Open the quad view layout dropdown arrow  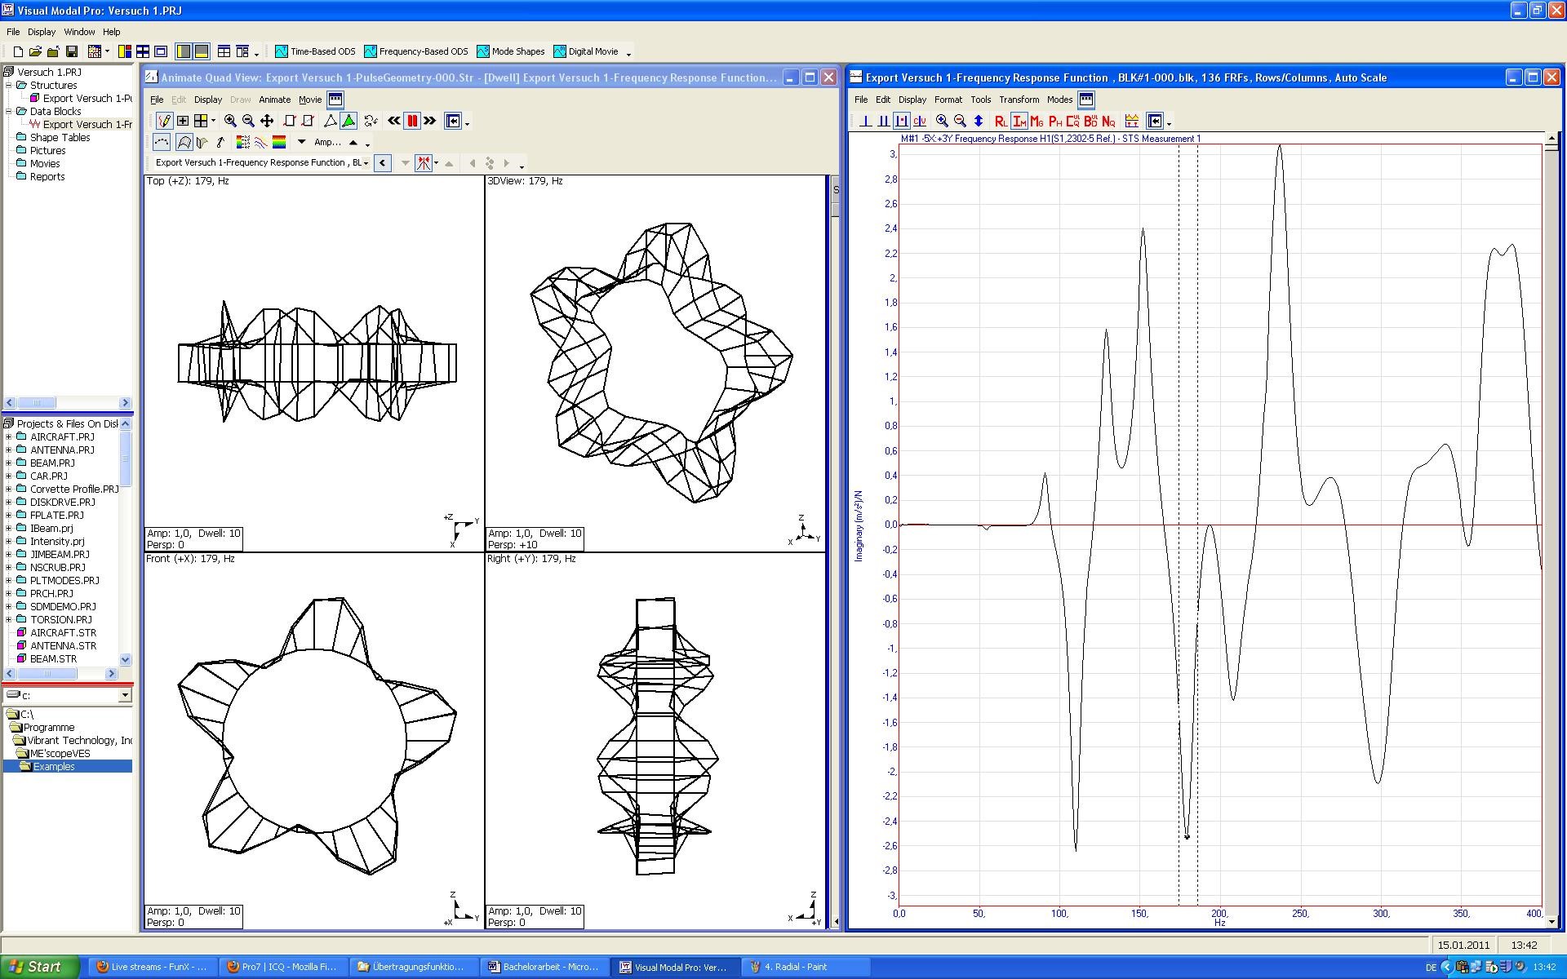click(x=213, y=122)
